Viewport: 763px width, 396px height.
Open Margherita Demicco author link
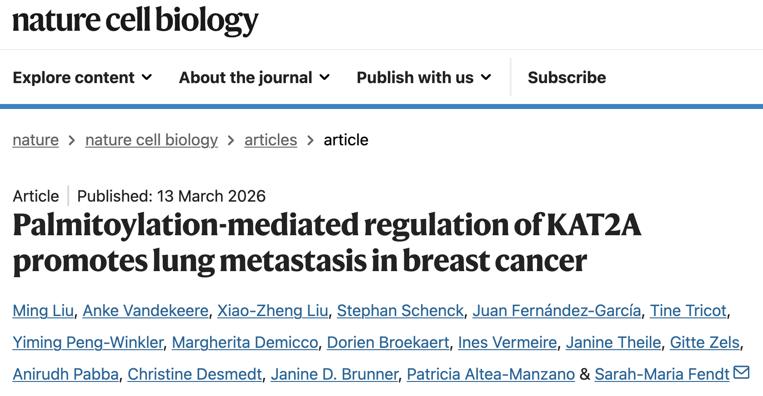click(245, 342)
